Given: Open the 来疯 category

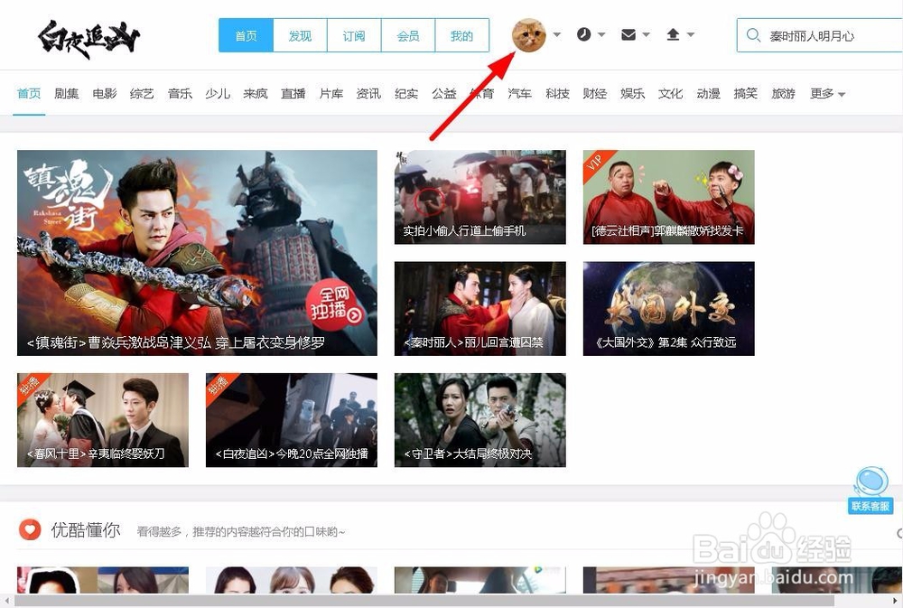Looking at the screenshot, I should point(256,93).
